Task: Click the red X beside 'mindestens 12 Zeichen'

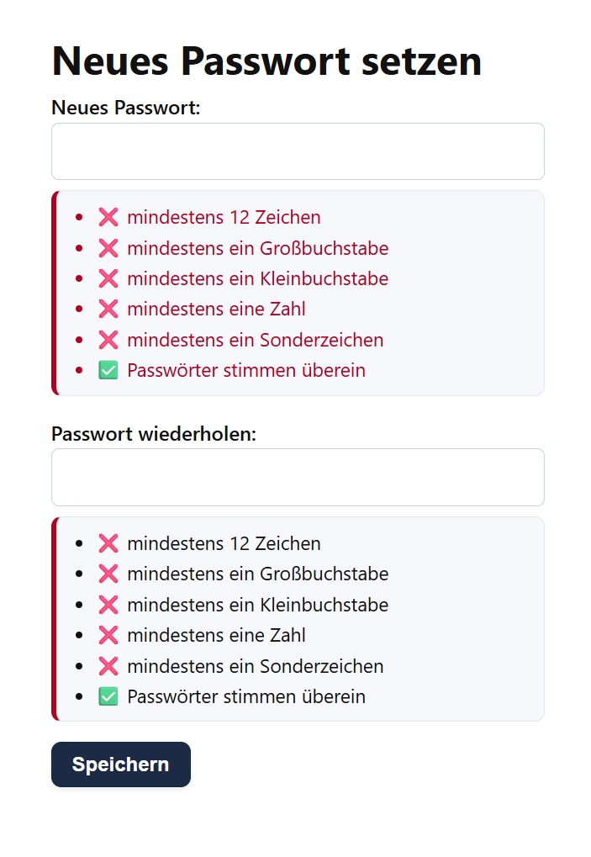Action: 108,217
